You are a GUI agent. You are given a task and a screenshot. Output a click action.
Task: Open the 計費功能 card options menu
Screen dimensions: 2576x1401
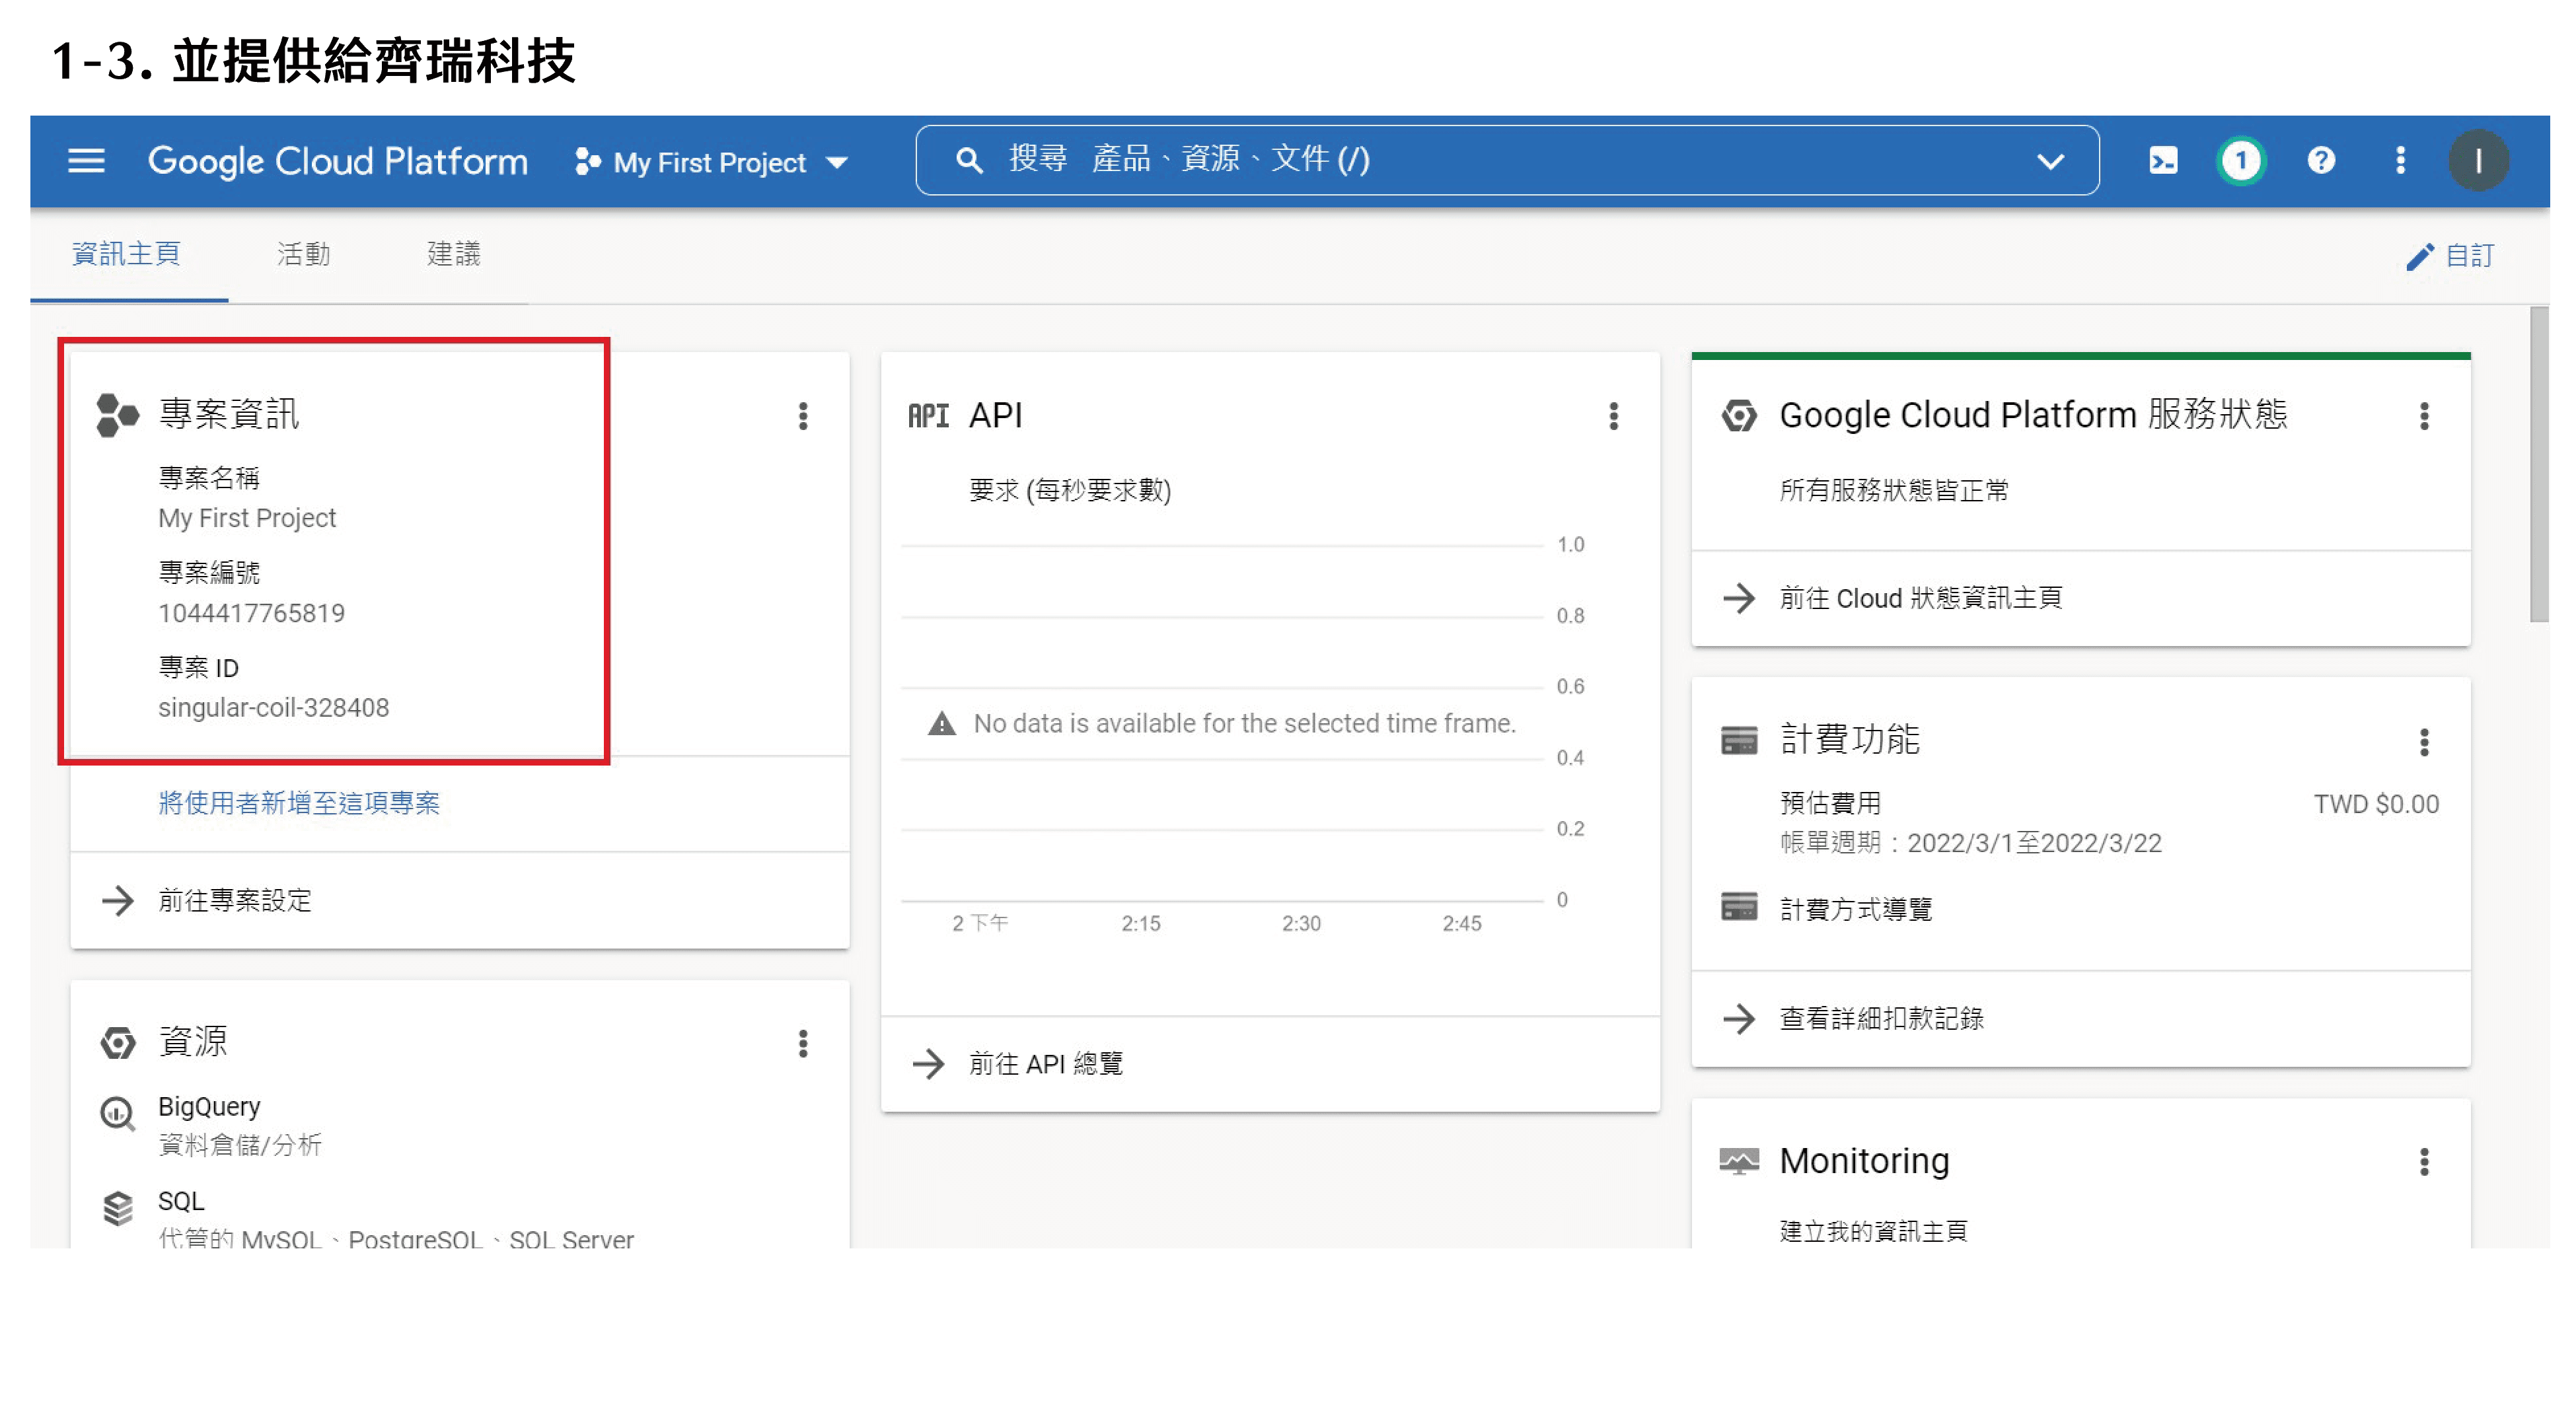point(2424,742)
